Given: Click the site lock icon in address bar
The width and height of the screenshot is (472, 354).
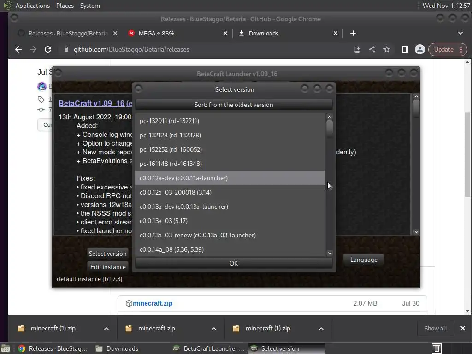Looking at the screenshot, I should pyautogui.click(x=66, y=49).
